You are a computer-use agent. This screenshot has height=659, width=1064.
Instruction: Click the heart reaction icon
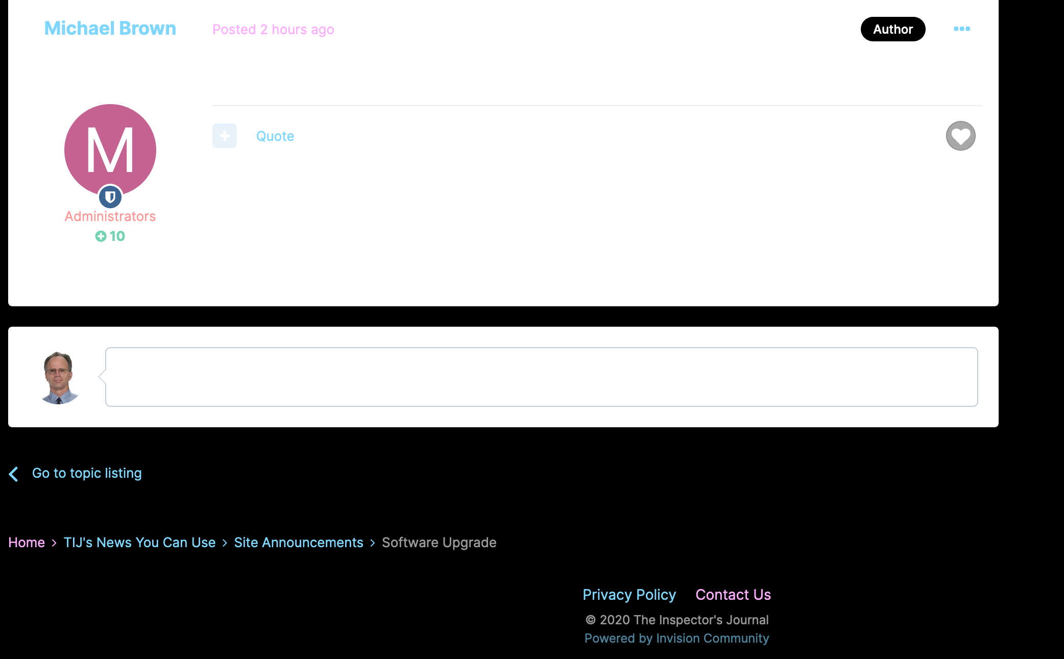tap(960, 136)
